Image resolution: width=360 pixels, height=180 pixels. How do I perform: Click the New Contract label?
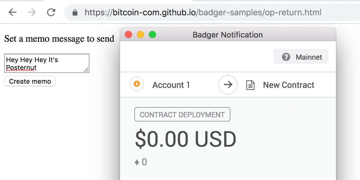[x=288, y=85]
